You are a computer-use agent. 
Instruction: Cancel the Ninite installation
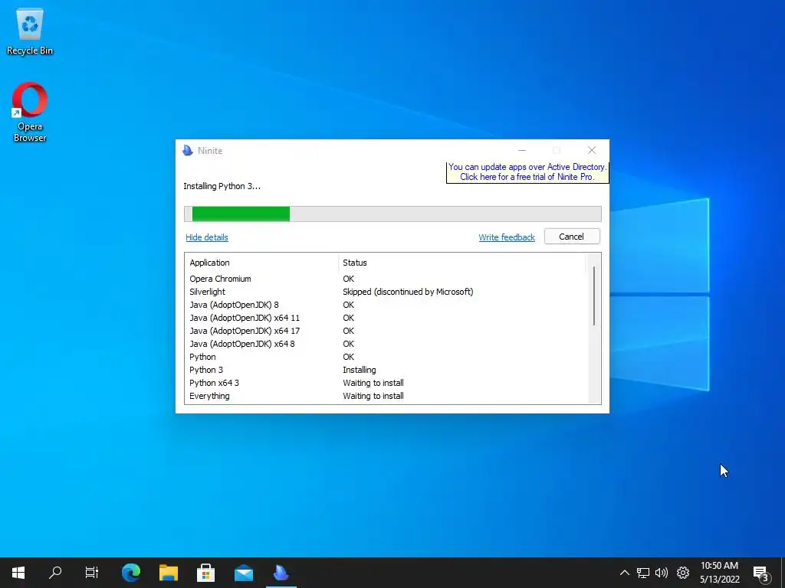572,237
